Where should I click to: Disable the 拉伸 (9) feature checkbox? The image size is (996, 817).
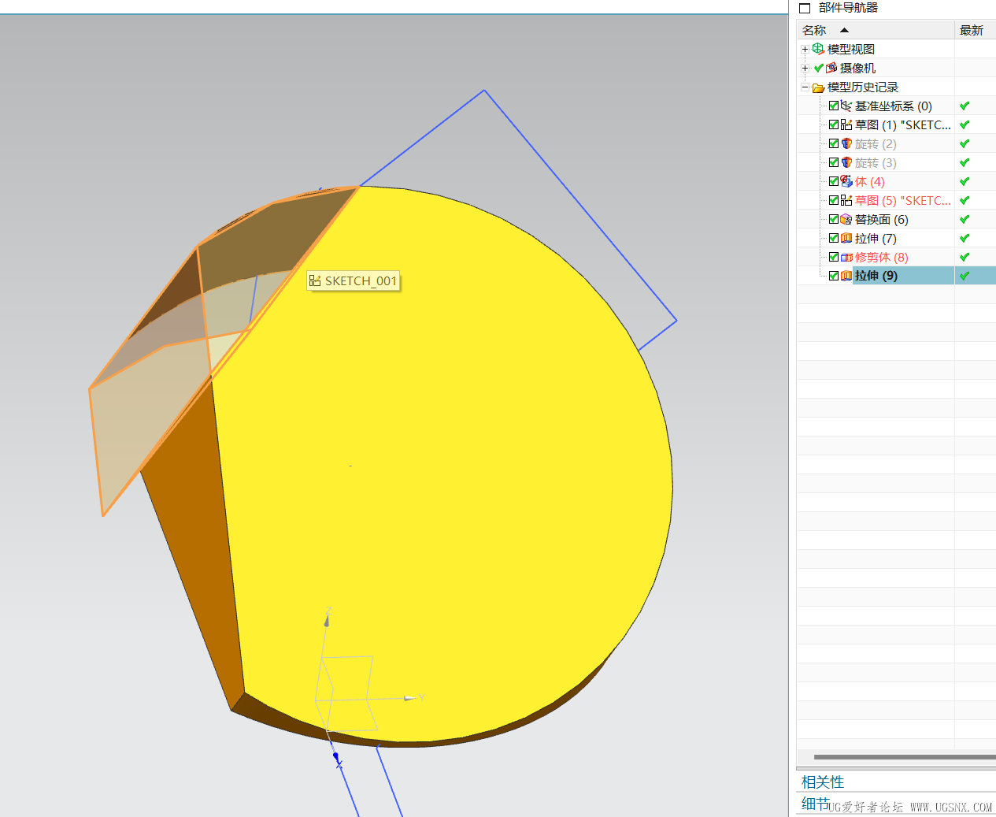pos(834,276)
